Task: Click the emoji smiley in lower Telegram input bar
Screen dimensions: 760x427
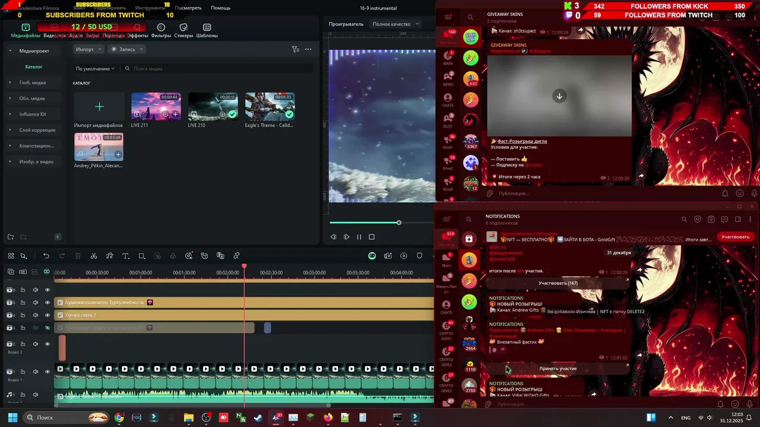Action: 735,404
